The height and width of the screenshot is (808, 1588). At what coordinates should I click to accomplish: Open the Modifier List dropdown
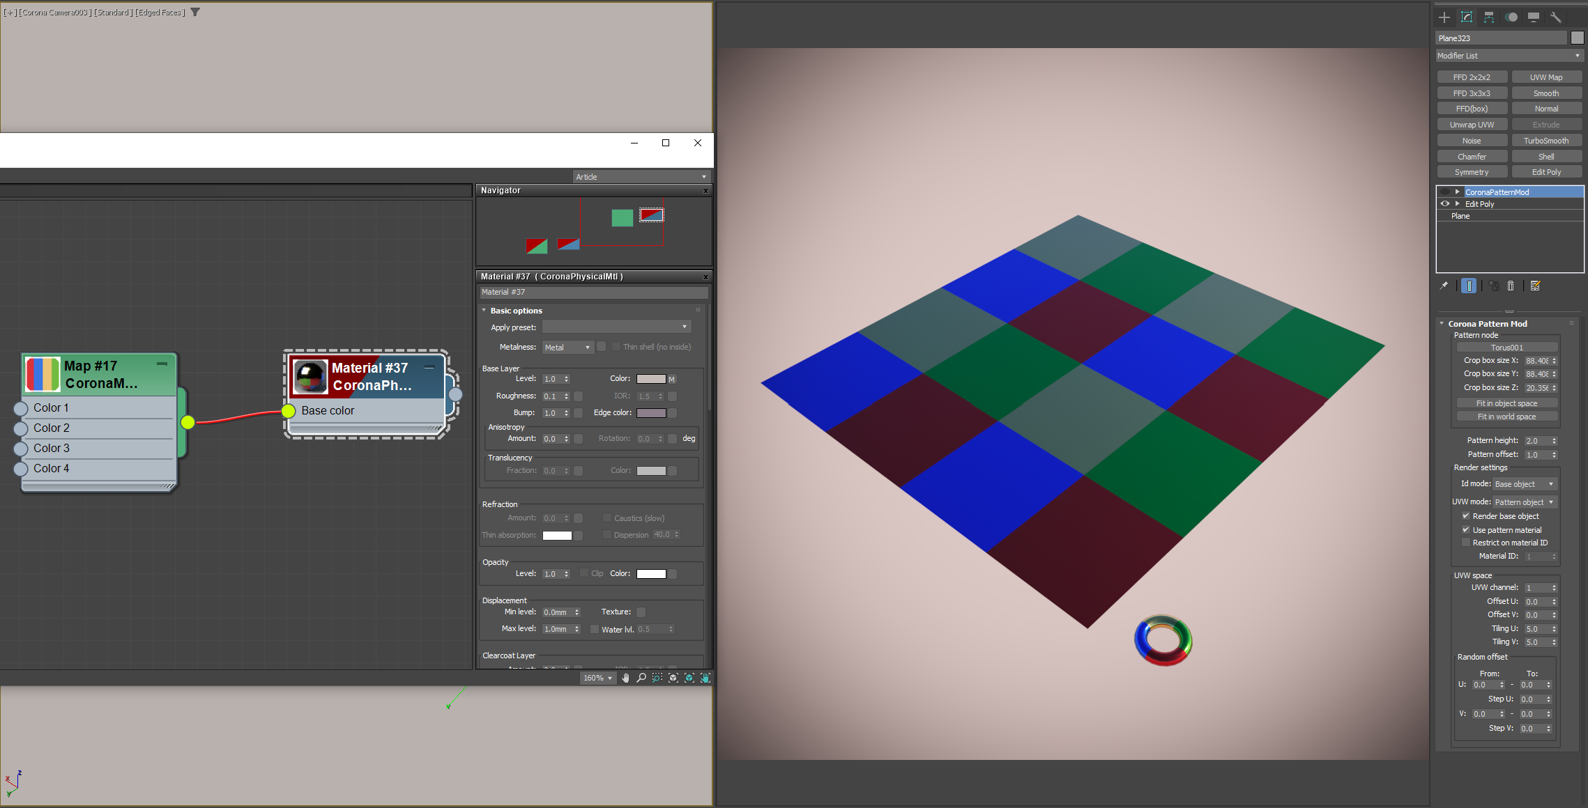(x=1509, y=56)
